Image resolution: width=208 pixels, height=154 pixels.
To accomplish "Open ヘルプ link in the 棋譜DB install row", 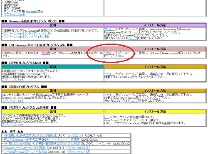I will tap(134, 101).
